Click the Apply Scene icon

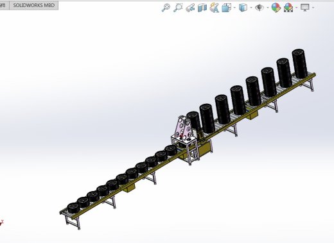(x=288, y=8)
